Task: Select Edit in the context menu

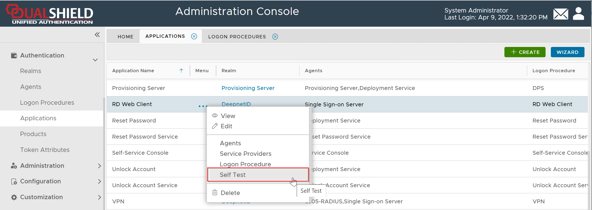Action: (226, 126)
